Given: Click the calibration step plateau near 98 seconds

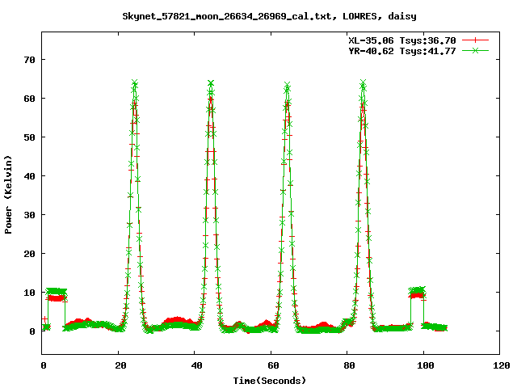Looking at the screenshot, I should (417, 291).
